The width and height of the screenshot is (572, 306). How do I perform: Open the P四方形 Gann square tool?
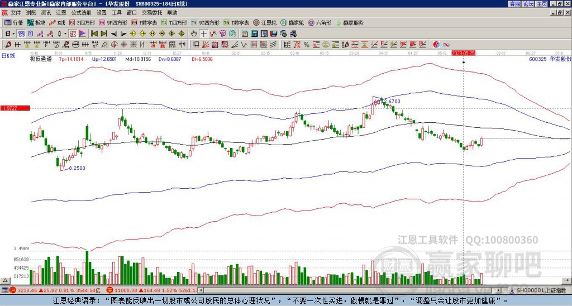[82, 22]
